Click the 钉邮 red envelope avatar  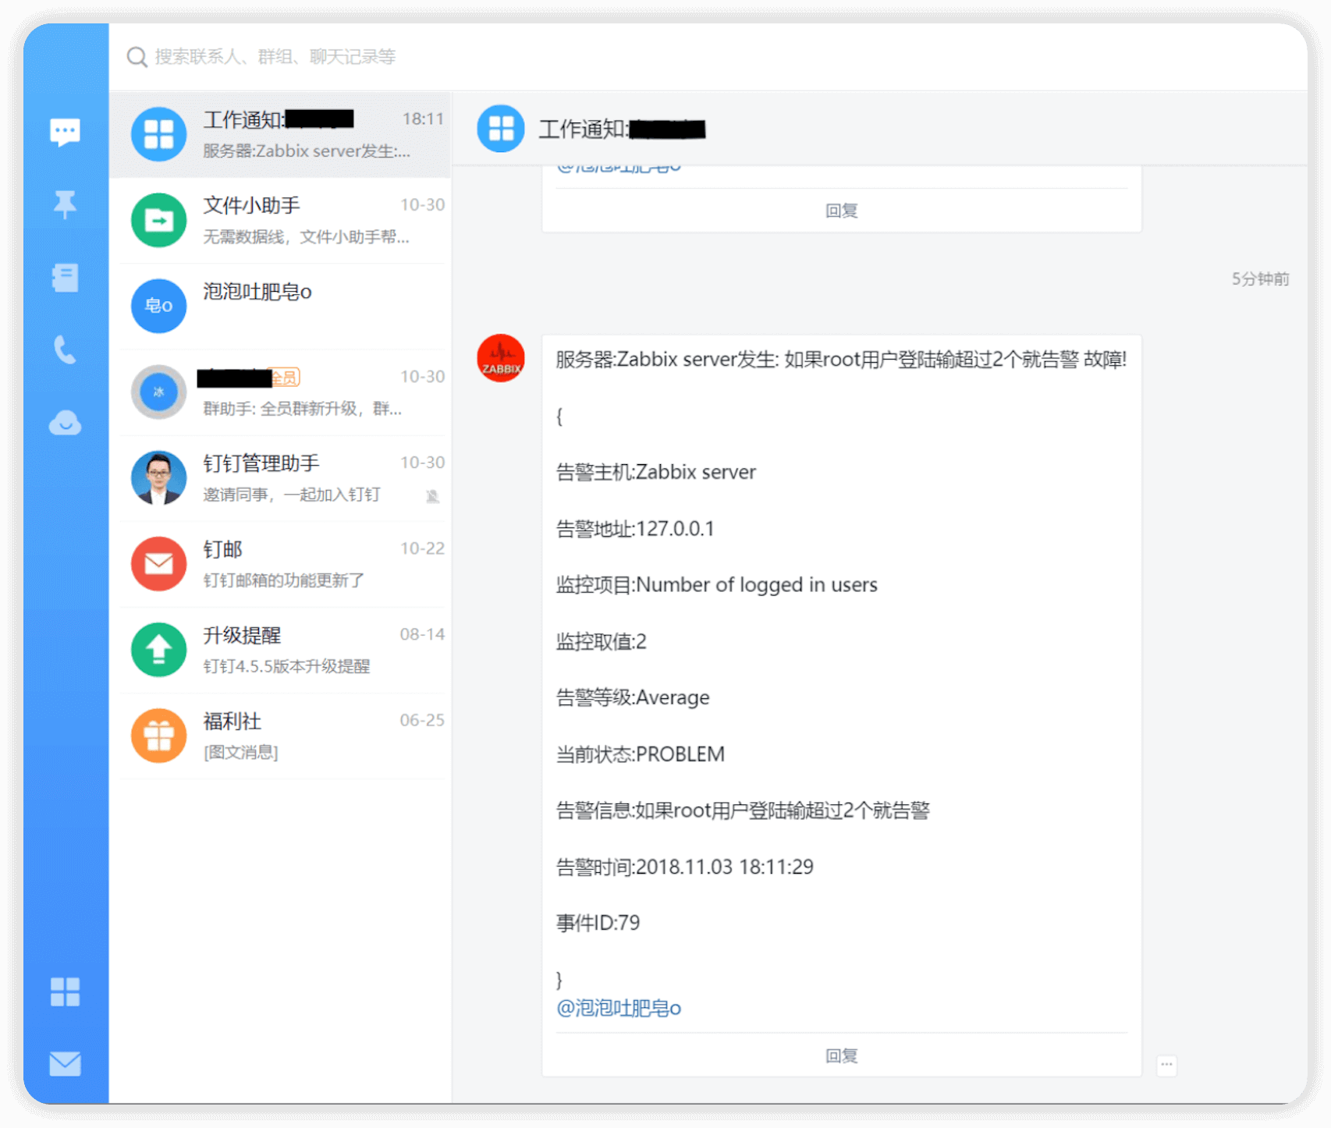click(x=158, y=563)
